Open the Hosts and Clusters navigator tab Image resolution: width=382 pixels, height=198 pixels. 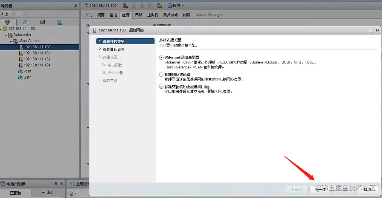[x=8, y=22]
